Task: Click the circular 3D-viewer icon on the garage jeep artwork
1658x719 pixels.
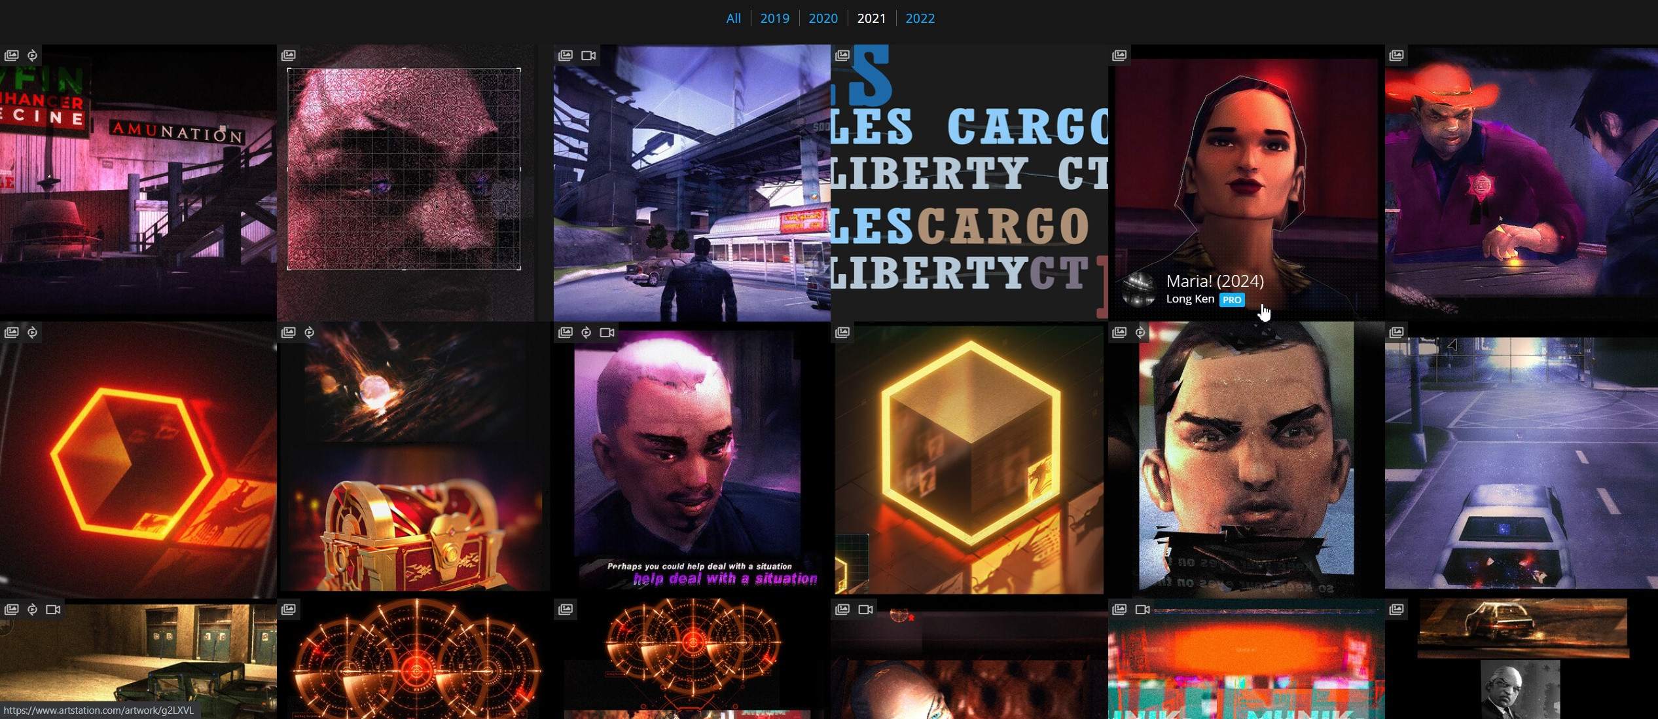Action: pos(32,610)
